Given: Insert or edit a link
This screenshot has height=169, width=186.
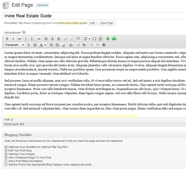Looking at the screenshot, I should click(x=66, y=39).
